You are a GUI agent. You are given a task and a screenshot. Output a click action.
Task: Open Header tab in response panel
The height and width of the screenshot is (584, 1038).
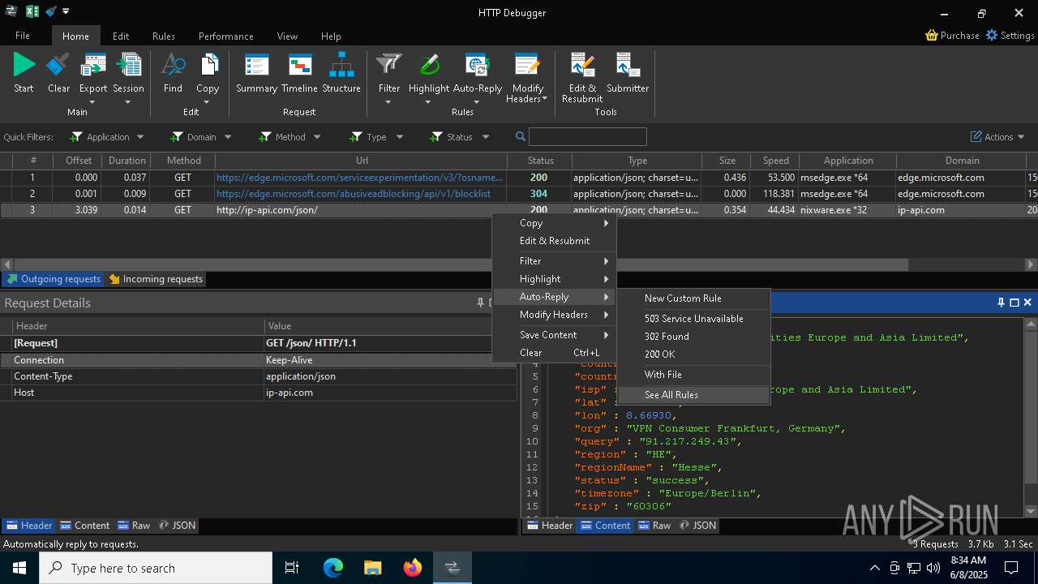(550, 526)
